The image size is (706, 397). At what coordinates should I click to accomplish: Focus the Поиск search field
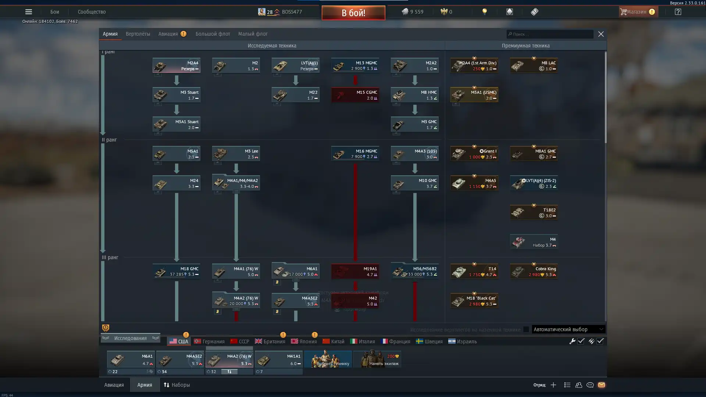coord(550,34)
